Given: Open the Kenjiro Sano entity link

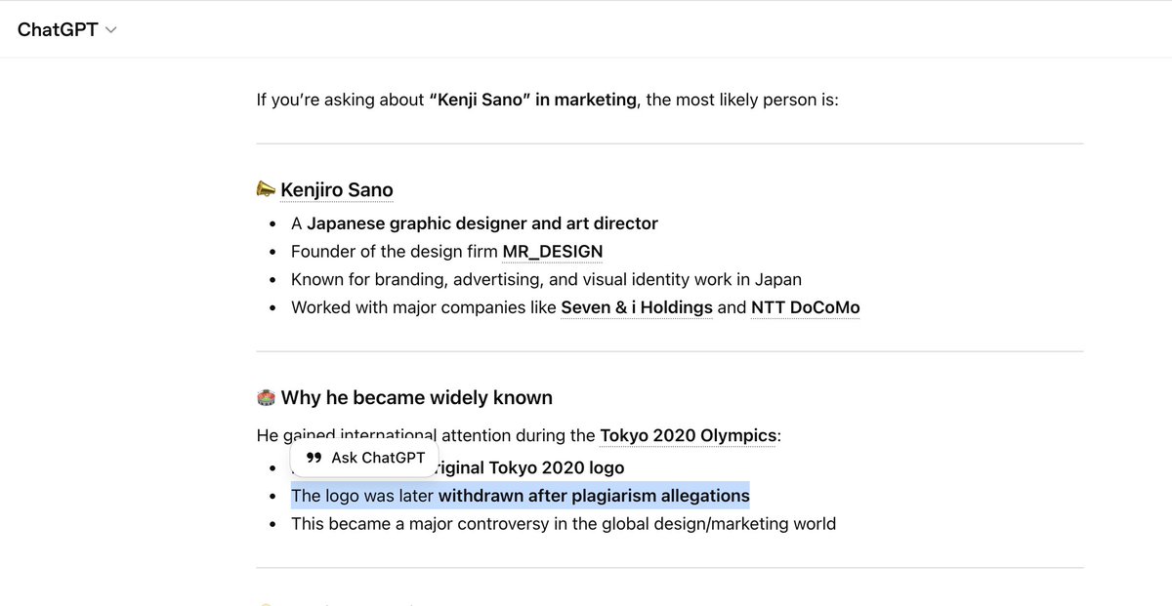Looking at the screenshot, I should pos(337,189).
